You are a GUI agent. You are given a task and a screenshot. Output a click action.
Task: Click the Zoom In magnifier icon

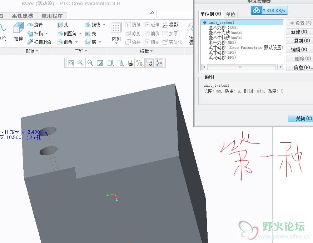coord(81,63)
